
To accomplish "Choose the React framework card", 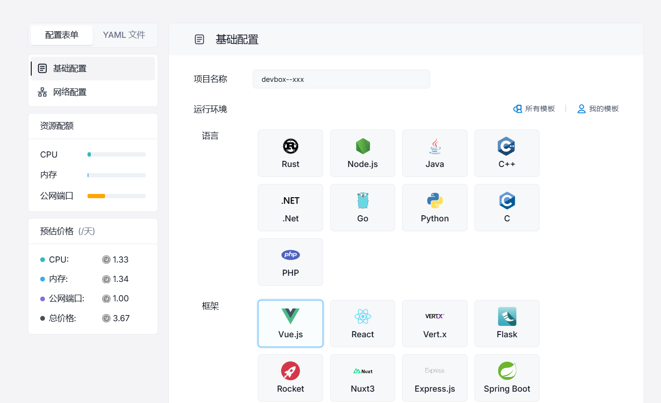I will coord(362,324).
